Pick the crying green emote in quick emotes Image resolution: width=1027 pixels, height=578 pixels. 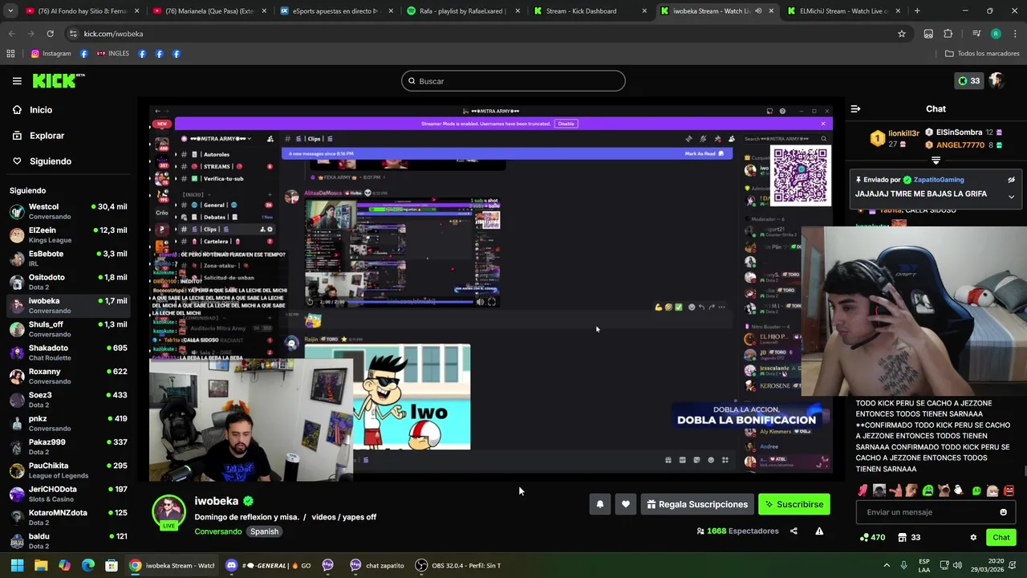click(928, 490)
